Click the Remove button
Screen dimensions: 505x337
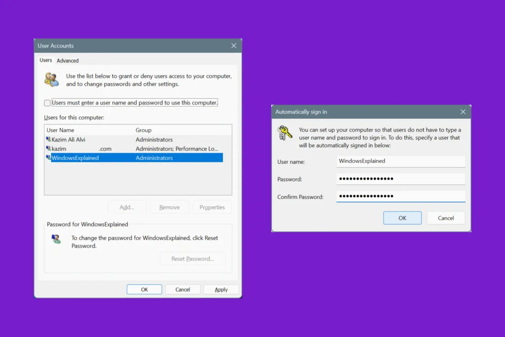pos(170,207)
